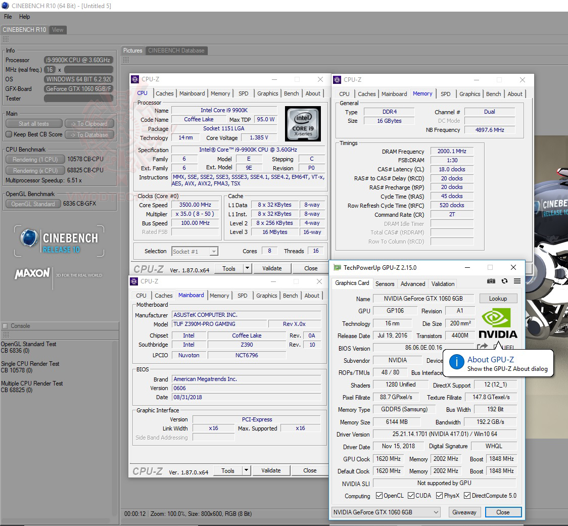Click the Lookup button in GPU-Z

[498, 299]
